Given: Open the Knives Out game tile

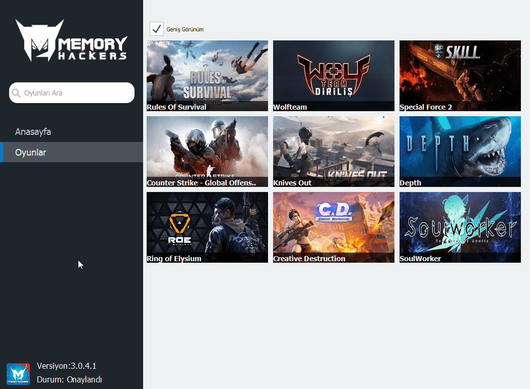Looking at the screenshot, I should (x=334, y=152).
